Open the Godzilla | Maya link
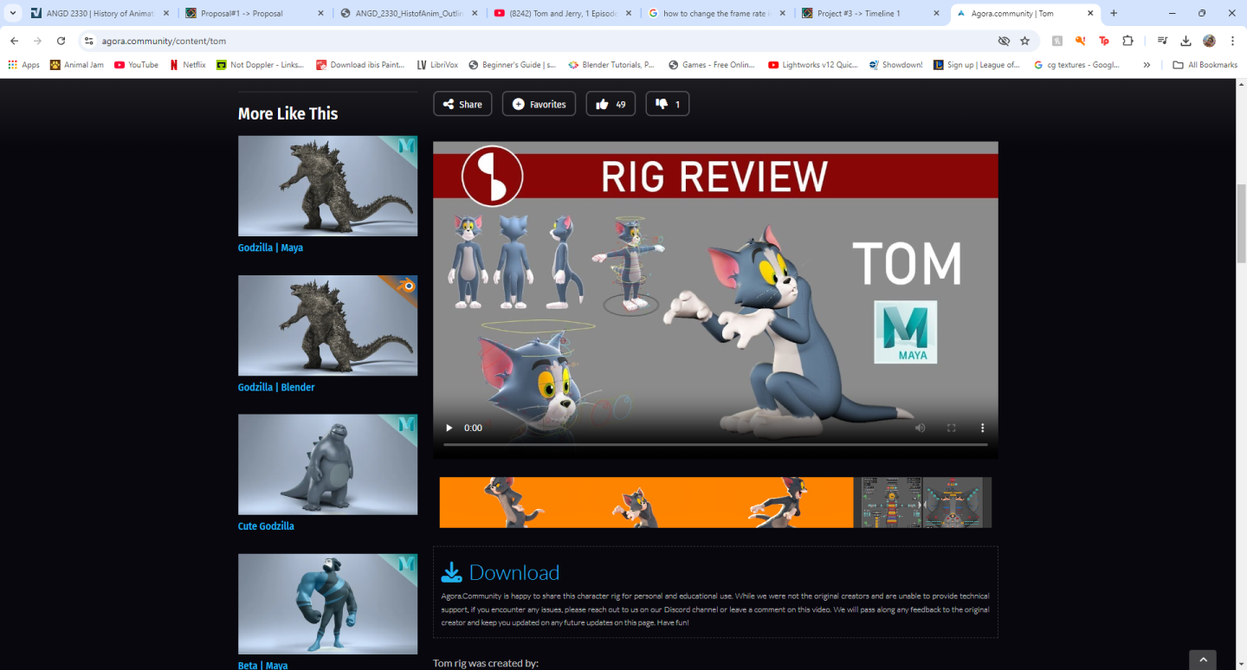1247x670 pixels. 270,248
